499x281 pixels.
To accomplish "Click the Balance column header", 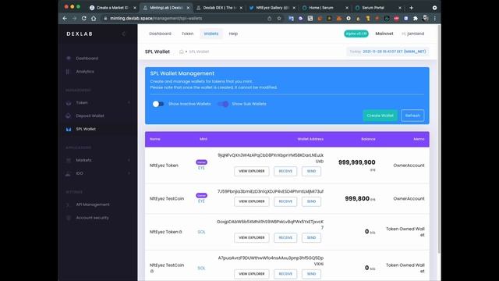I will pyautogui.click(x=368, y=139).
